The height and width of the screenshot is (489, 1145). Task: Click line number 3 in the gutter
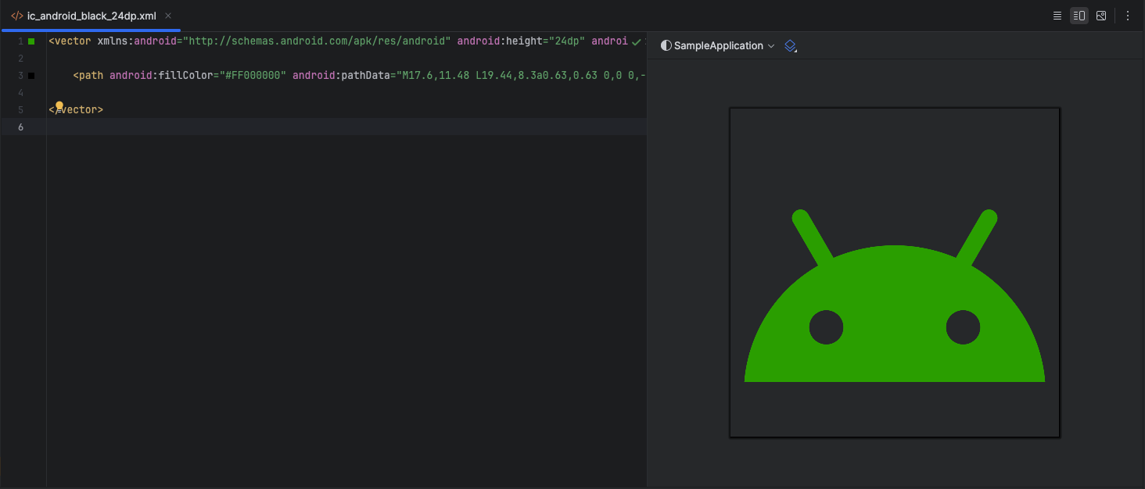[x=20, y=75]
